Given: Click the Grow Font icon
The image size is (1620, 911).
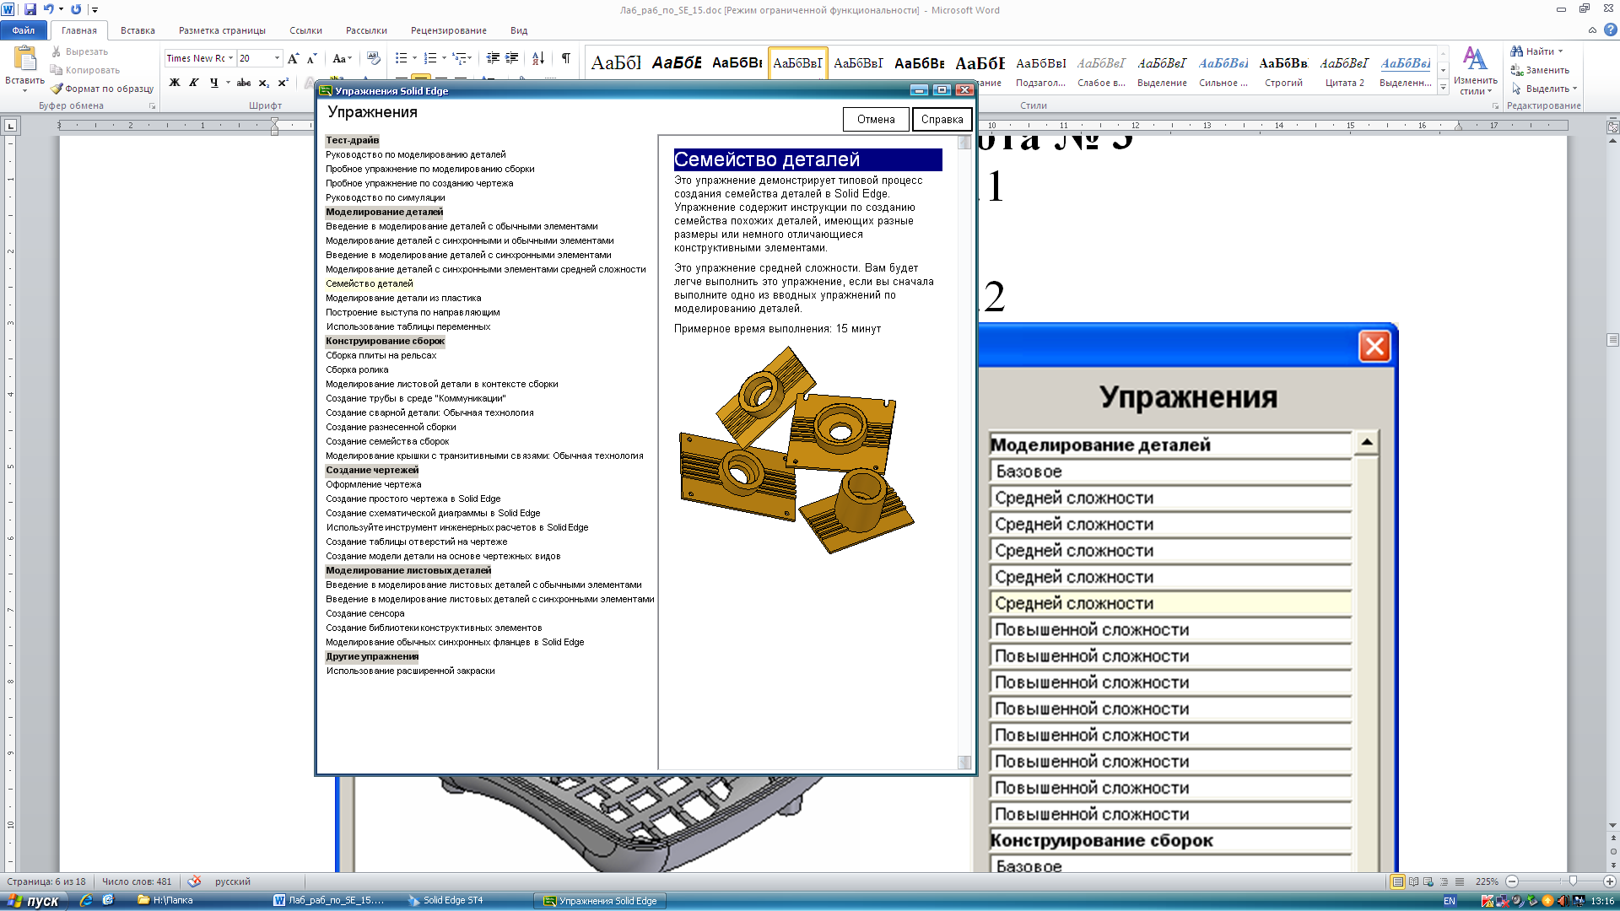Looking at the screenshot, I should point(293,58).
